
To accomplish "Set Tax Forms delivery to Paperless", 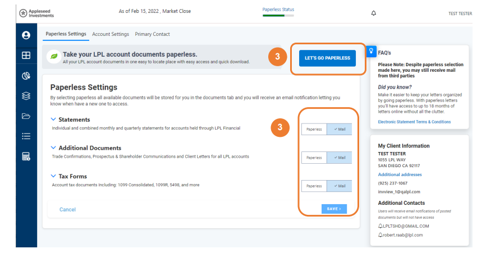I will pyautogui.click(x=314, y=186).
